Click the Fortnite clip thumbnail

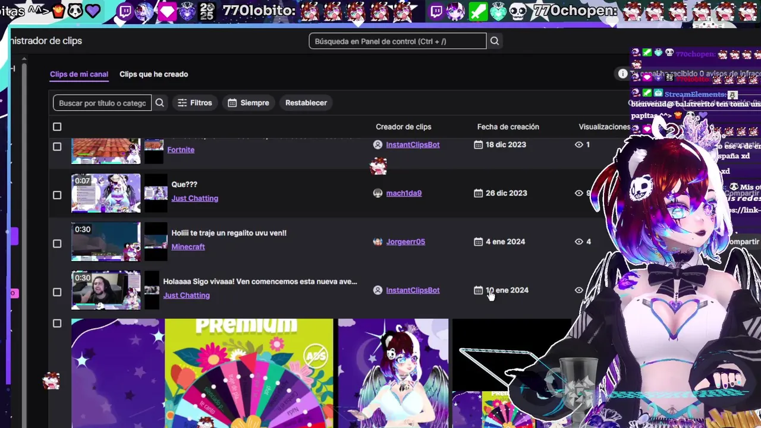(x=106, y=150)
